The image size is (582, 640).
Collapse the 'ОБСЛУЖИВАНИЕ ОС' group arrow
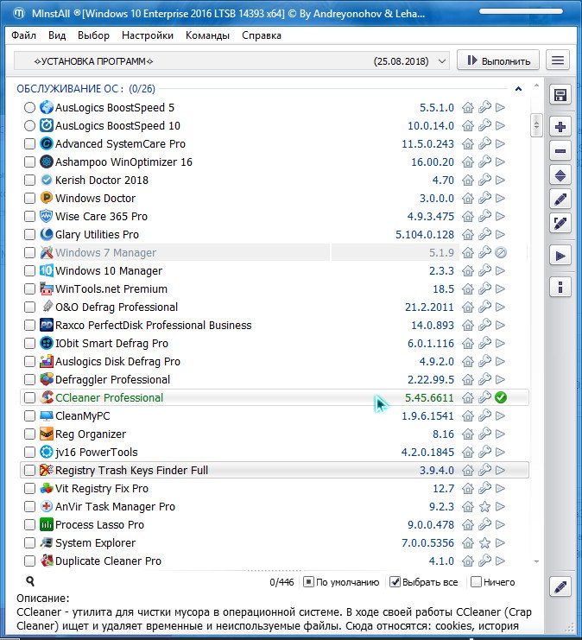tap(518, 89)
